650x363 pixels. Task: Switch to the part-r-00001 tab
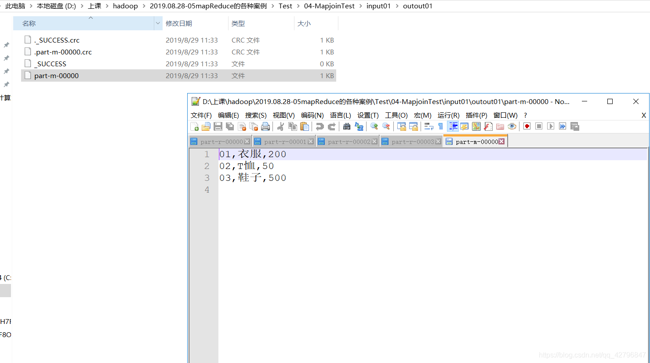click(x=285, y=142)
